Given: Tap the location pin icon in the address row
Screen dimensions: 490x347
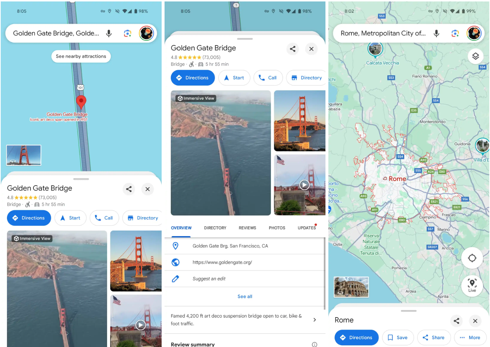Looking at the screenshot, I should pyautogui.click(x=175, y=246).
